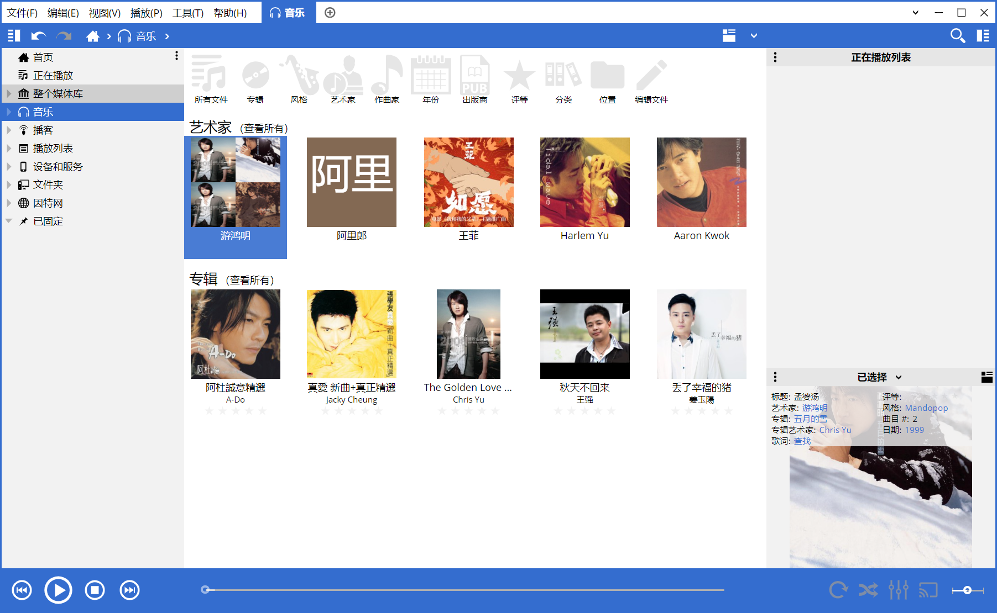997x613 pixels.
Task: Open the 工具(T) menu
Action: pyautogui.click(x=187, y=13)
